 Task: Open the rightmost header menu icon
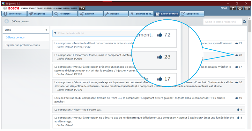[x=247, y=8]
